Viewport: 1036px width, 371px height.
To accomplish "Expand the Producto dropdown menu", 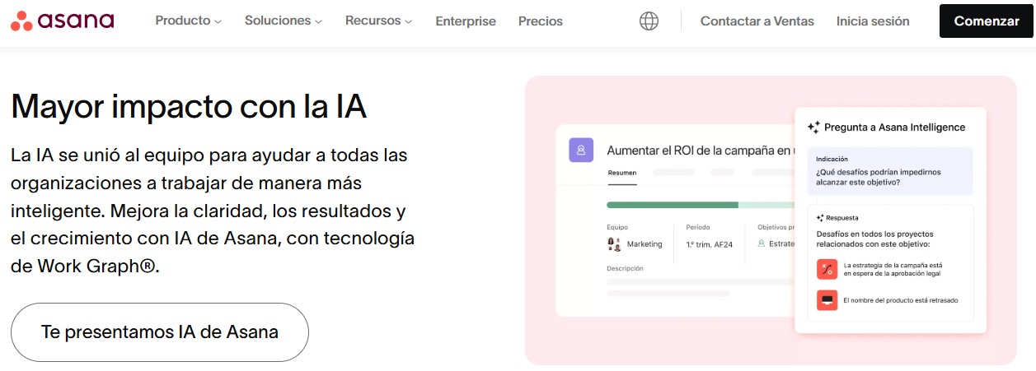I will pos(188,21).
